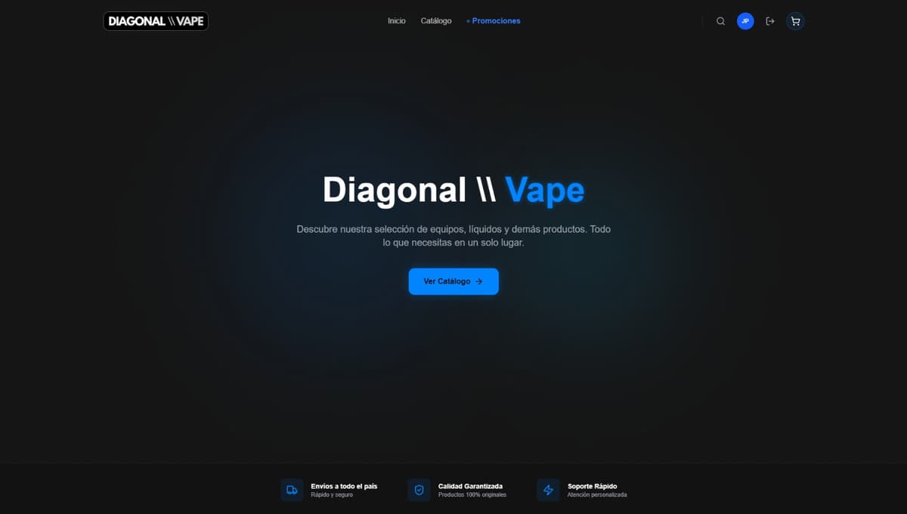Screen dimensions: 907x514
Task: Select the Promociones link in the navbar
Action: pos(493,20)
